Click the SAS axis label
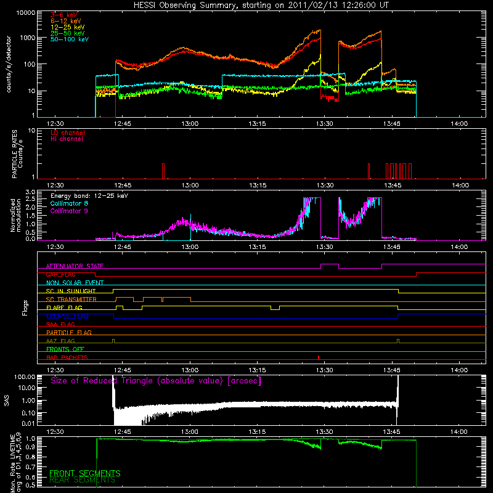 click(x=7, y=401)
